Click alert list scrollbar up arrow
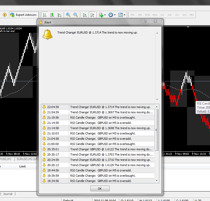Screen dimensions: 210x201 pos(157,107)
